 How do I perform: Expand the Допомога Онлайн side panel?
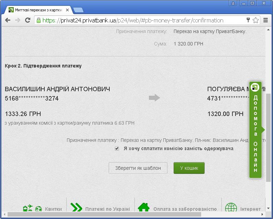click(x=255, y=130)
